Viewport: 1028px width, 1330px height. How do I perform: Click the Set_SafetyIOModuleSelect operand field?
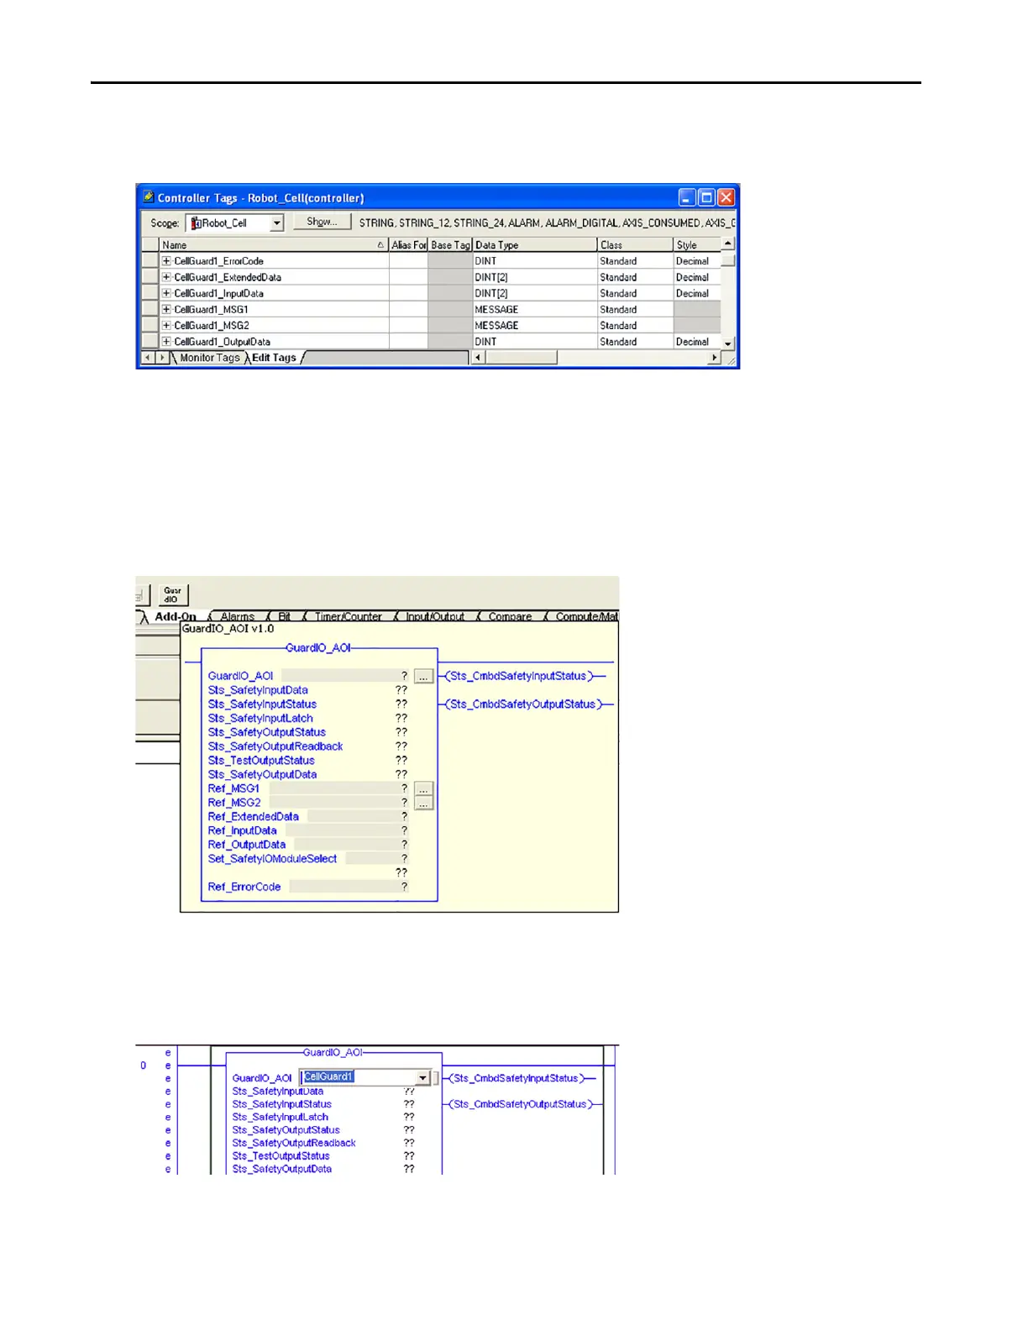tap(377, 859)
